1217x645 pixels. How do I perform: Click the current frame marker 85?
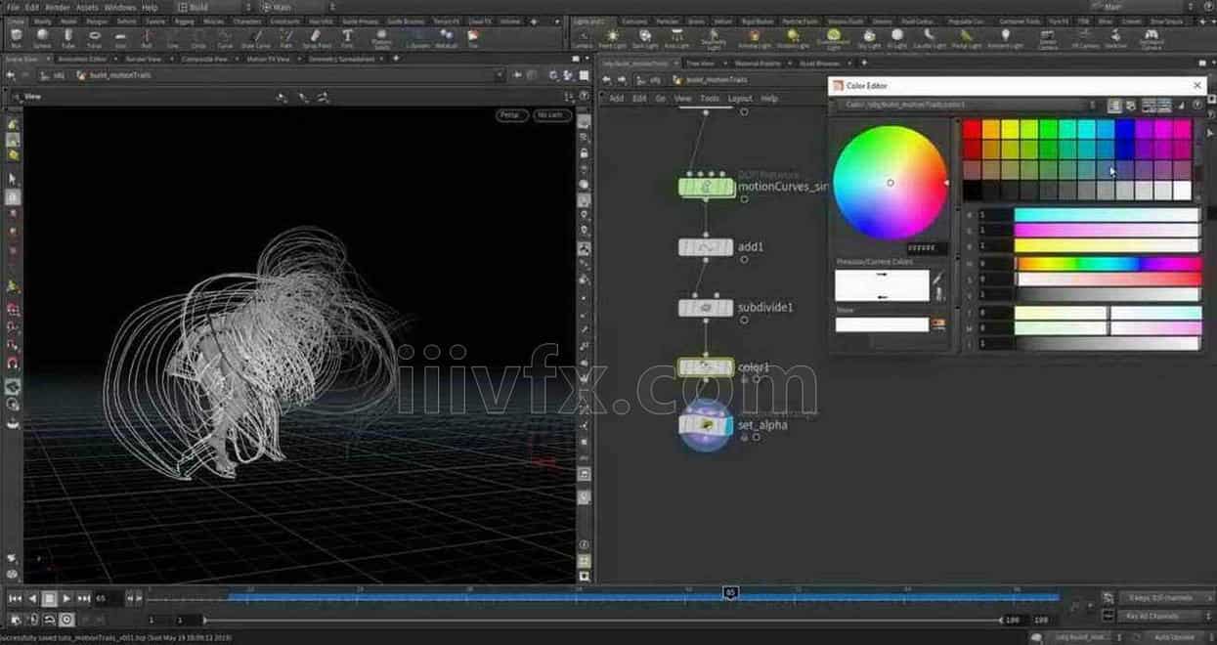pyautogui.click(x=730, y=592)
